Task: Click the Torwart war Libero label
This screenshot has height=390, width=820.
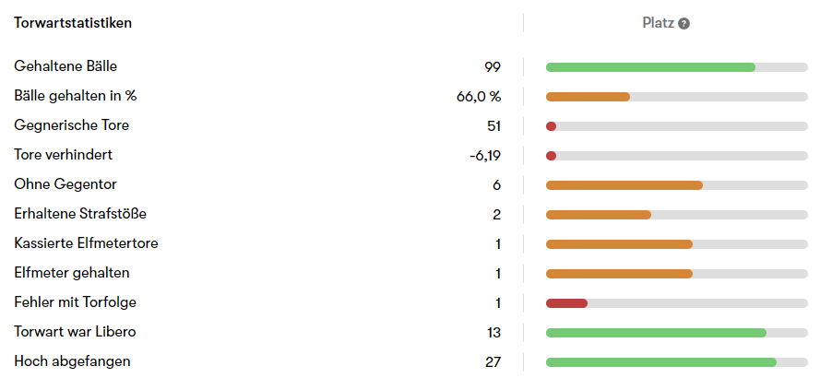Action: click(76, 332)
